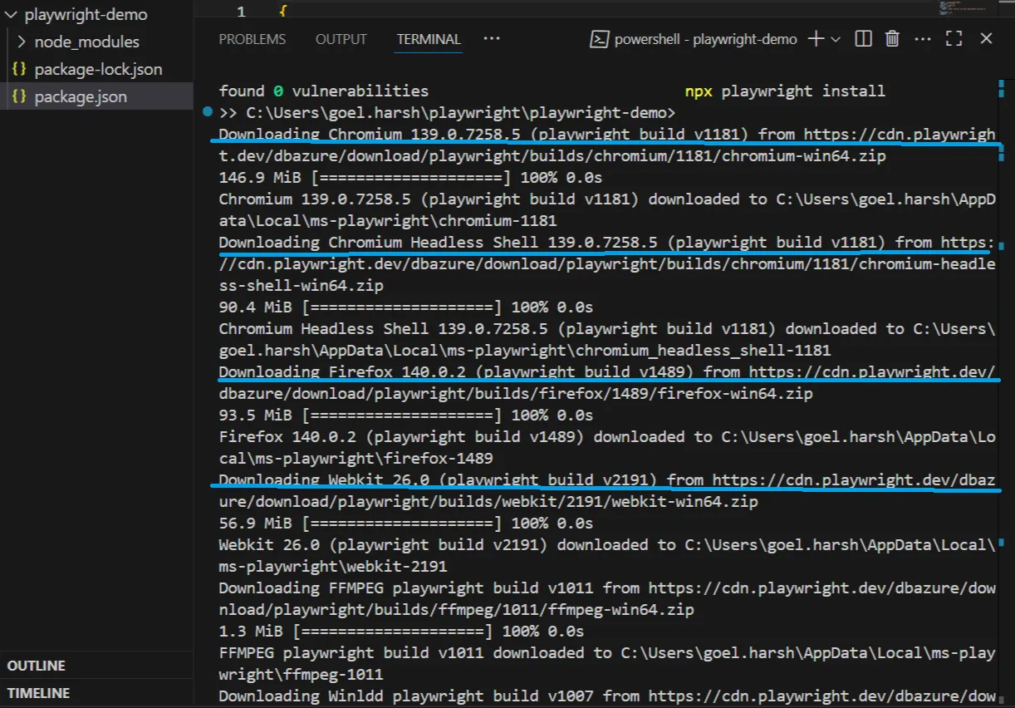Screen dimensions: 1015x708
Task: Click editor line number 1
Action: point(241,12)
